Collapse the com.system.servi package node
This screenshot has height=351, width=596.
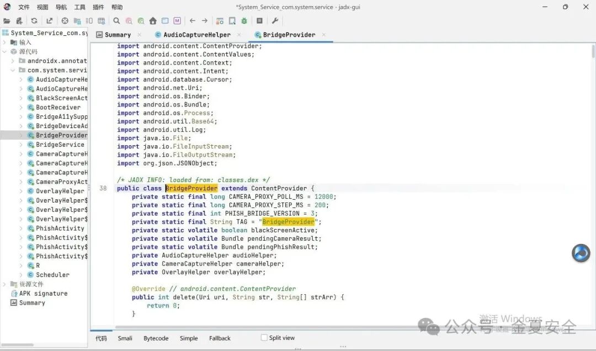point(13,70)
